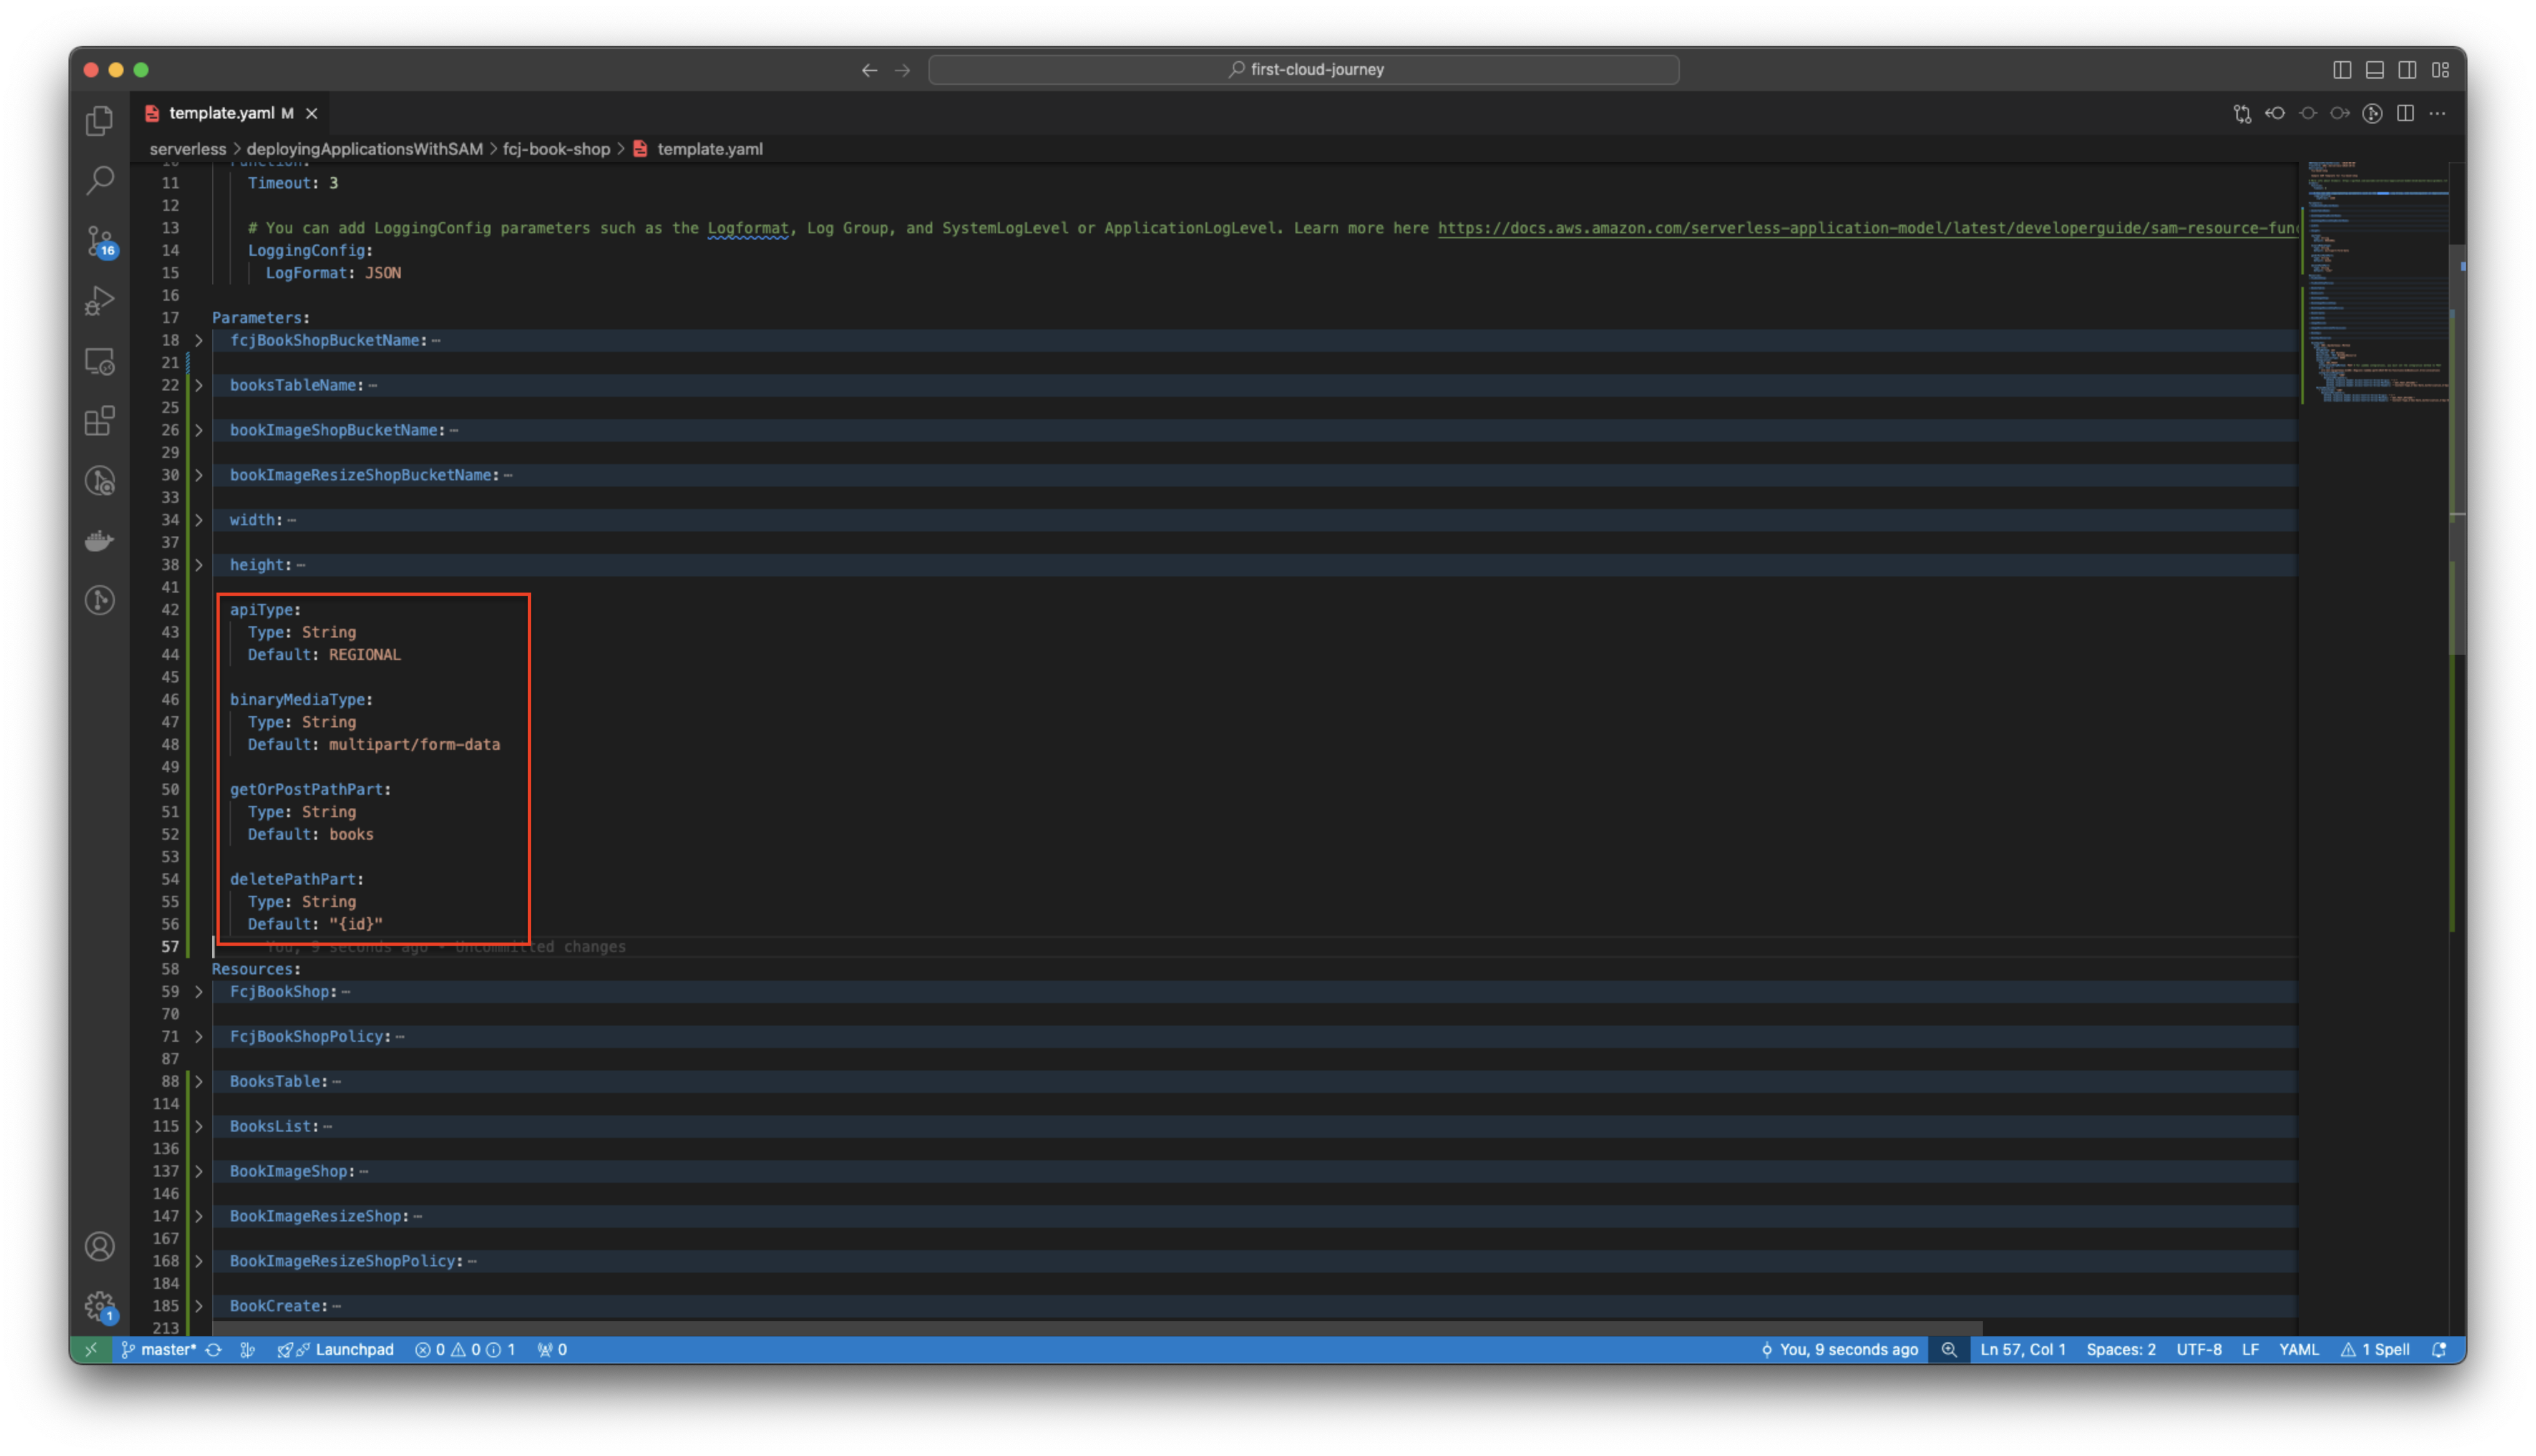Open Source Control view with 16 changes
The height and width of the screenshot is (1456, 2536).
(x=100, y=241)
